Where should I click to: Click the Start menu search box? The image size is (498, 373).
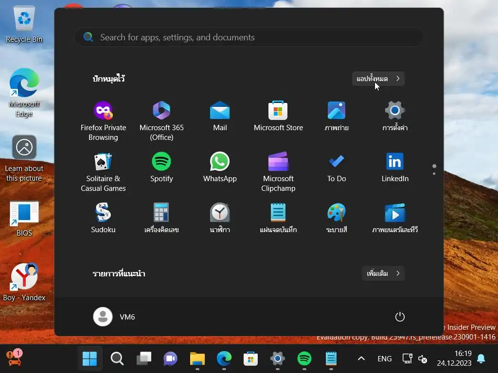[x=249, y=37]
